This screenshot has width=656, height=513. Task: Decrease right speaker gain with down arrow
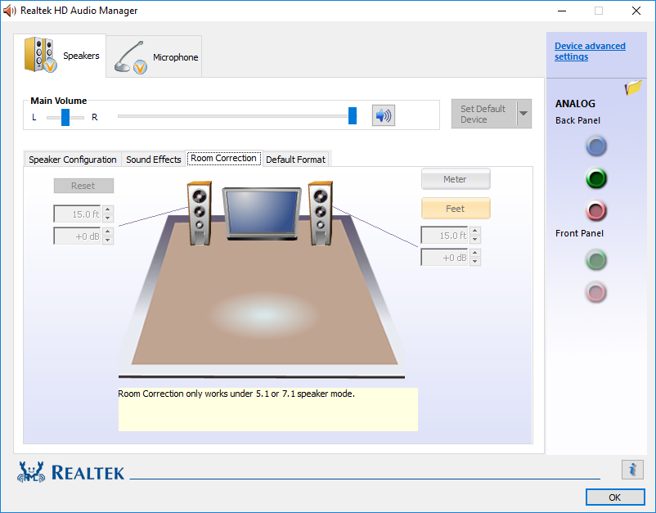(x=475, y=262)
